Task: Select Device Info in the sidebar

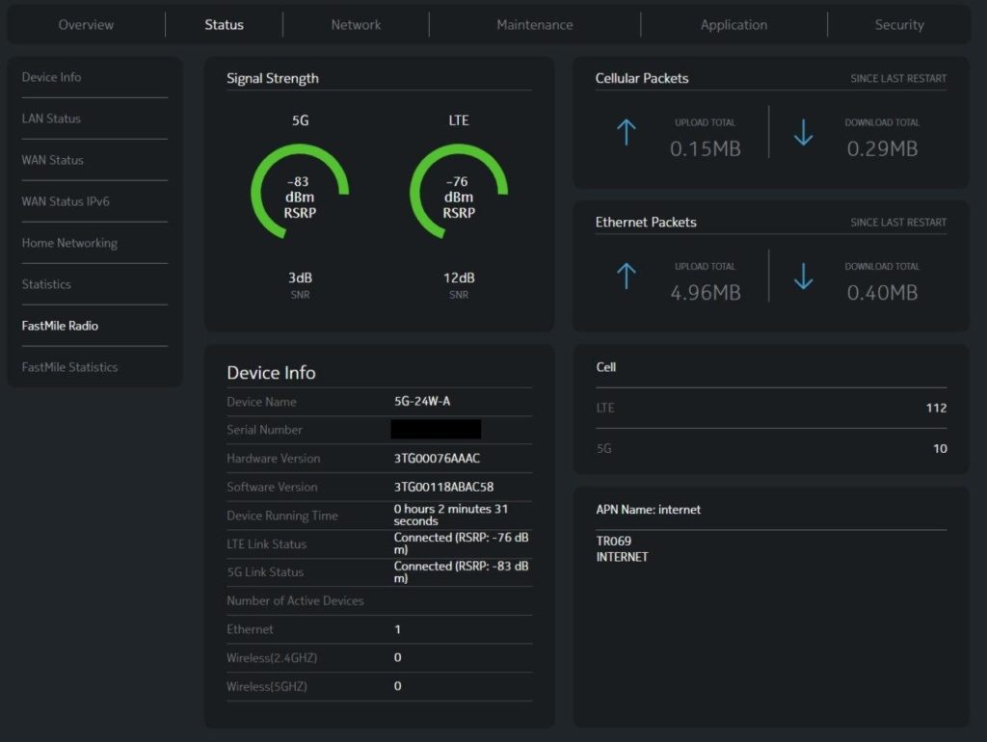Action: pyautogui.click(x=52, y=77)
